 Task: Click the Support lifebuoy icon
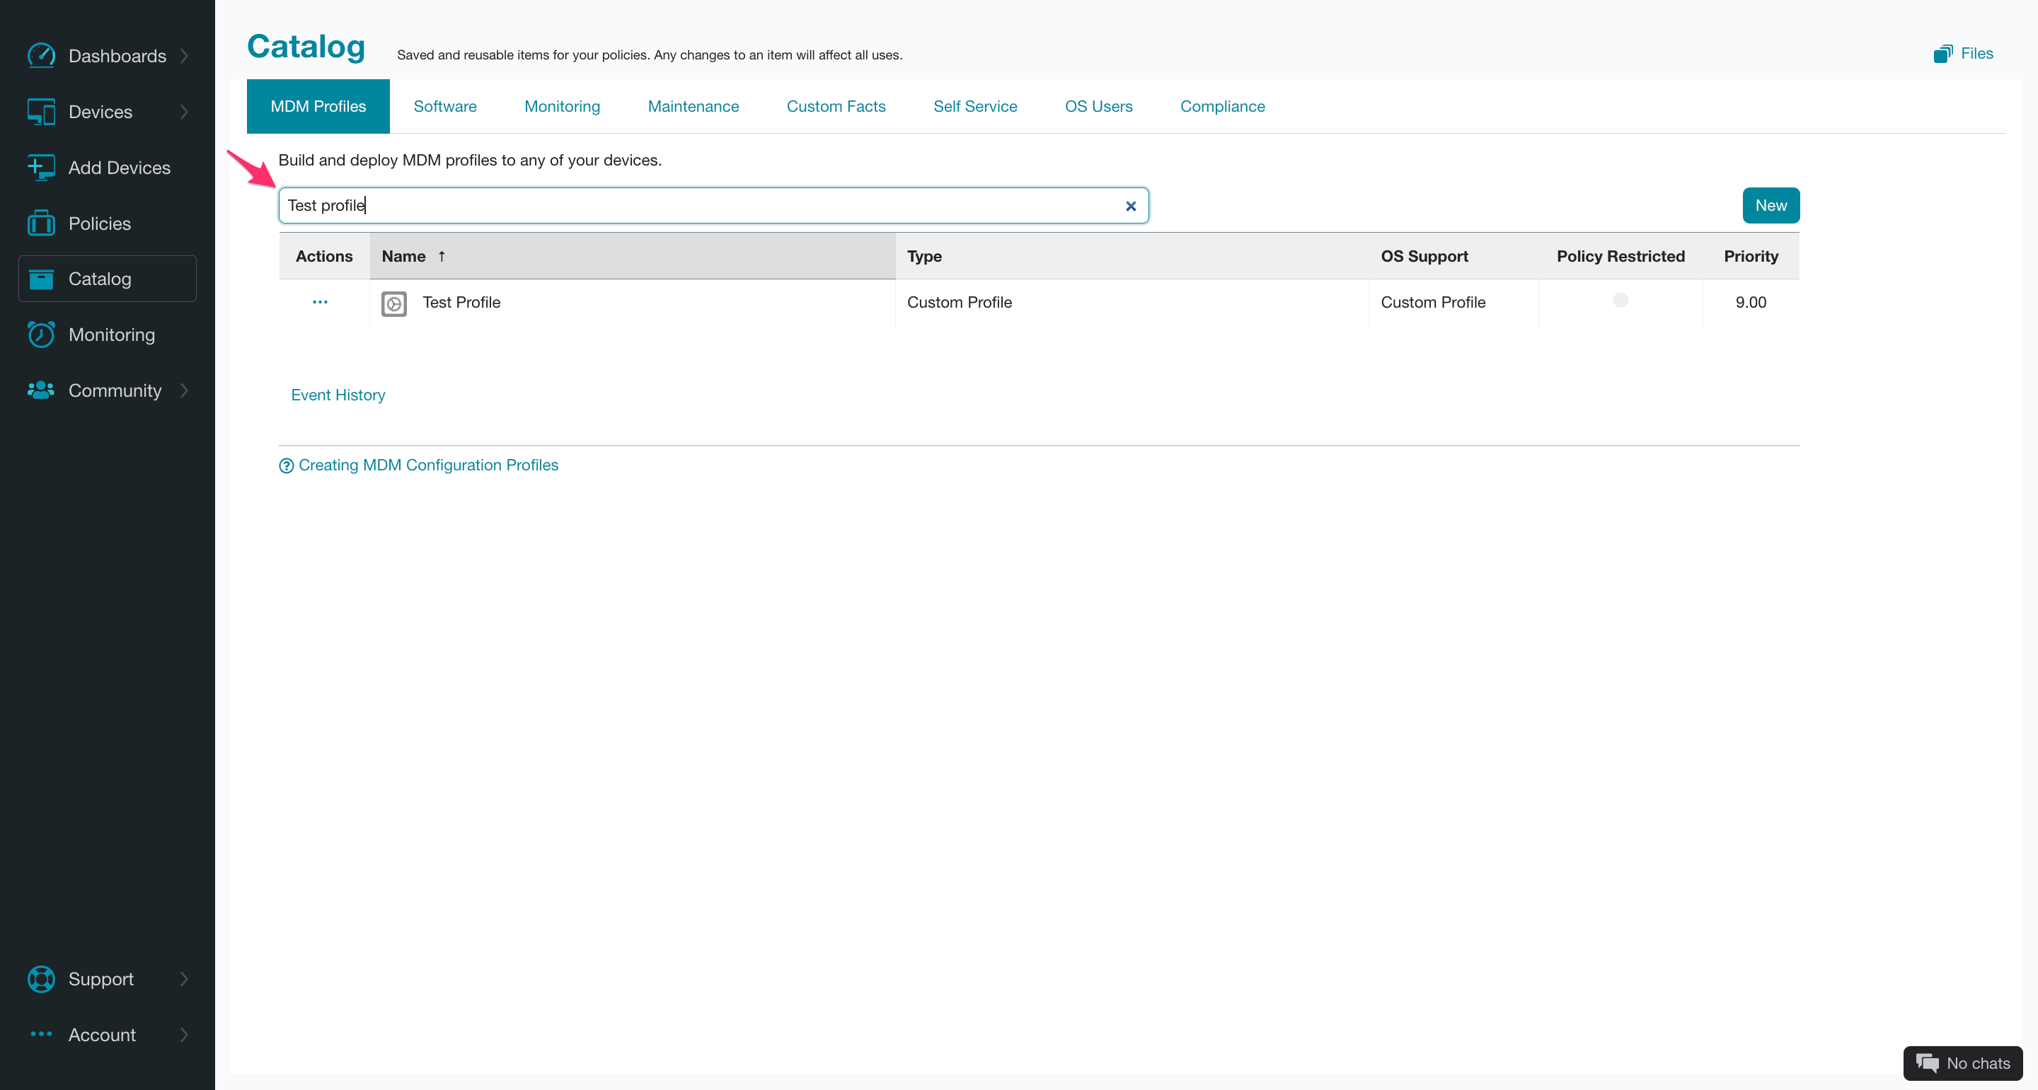point(41,978)
